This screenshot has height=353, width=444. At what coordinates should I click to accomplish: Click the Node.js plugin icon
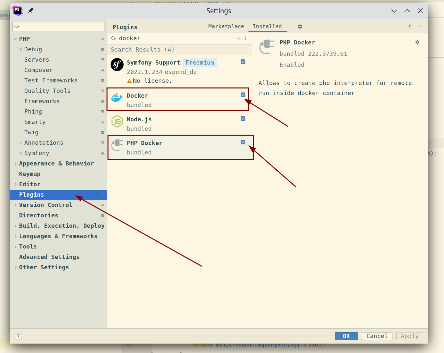pos(117,121)
